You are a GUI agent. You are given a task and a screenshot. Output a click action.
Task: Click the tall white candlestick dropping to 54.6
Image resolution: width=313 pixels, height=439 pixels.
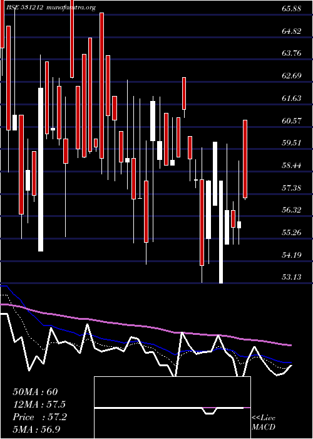click(41, 170)
